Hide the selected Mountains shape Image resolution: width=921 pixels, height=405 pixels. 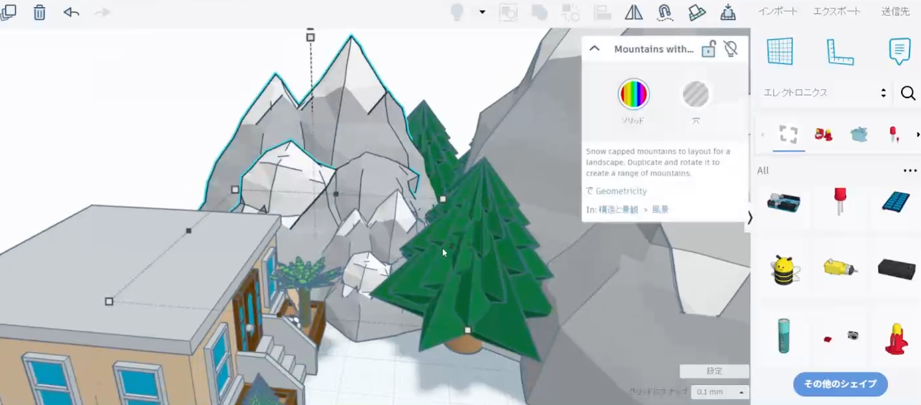[731, 49]
